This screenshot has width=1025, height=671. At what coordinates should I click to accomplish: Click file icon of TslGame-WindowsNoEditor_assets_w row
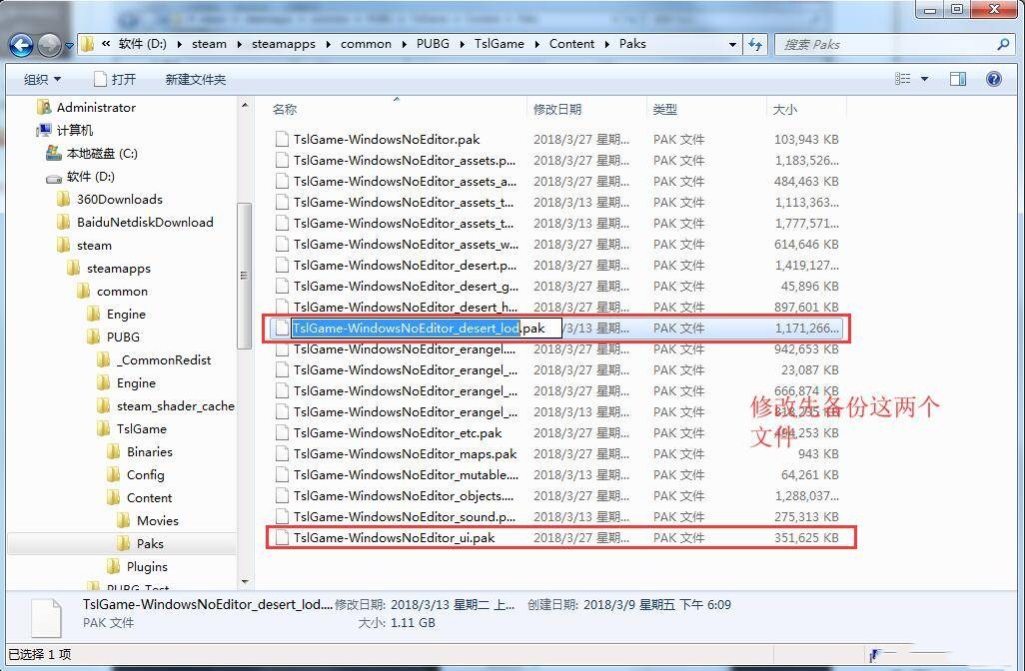pyautogui.click(x=282, y=244)
